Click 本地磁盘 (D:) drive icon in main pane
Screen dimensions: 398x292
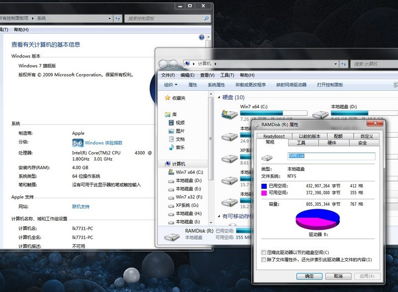point(320,115)
